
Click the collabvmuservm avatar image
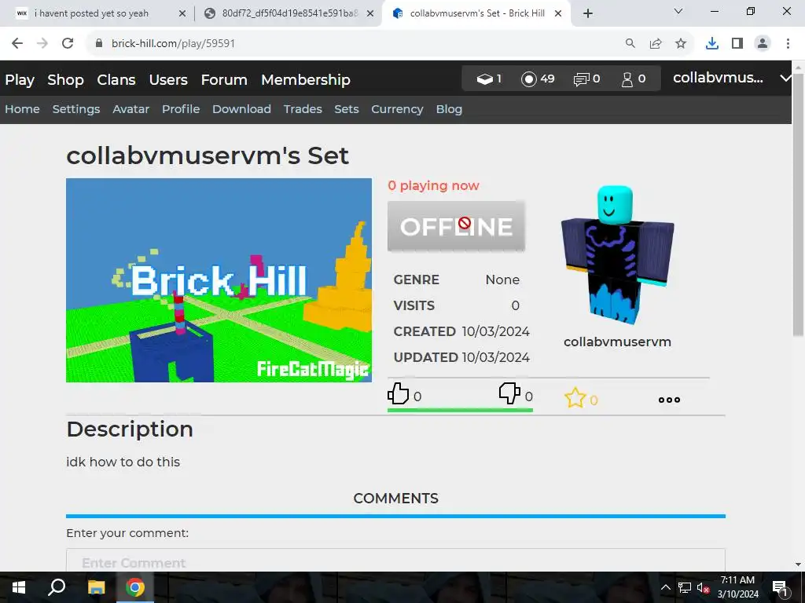coord(617,255)
